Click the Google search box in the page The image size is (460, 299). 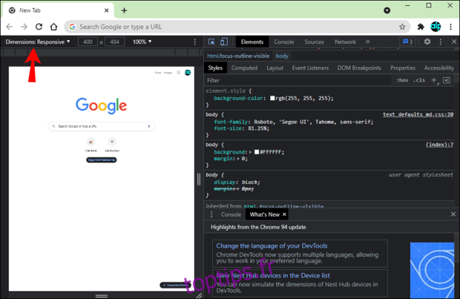point(101,126)
